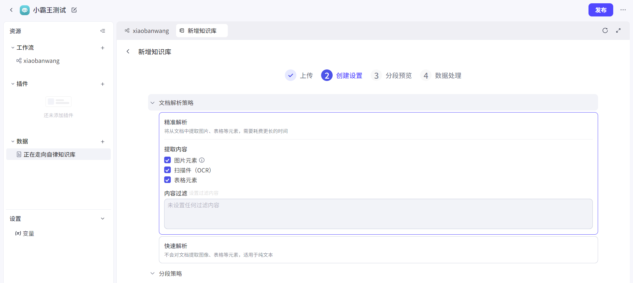This screenshot has width=633, height=283.
Task: Add new data with the plus icon
Action: [x=103, y=141]
